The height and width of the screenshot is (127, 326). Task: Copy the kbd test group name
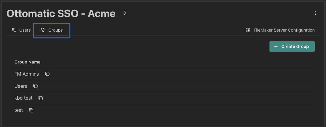click(x=41, y=98)
